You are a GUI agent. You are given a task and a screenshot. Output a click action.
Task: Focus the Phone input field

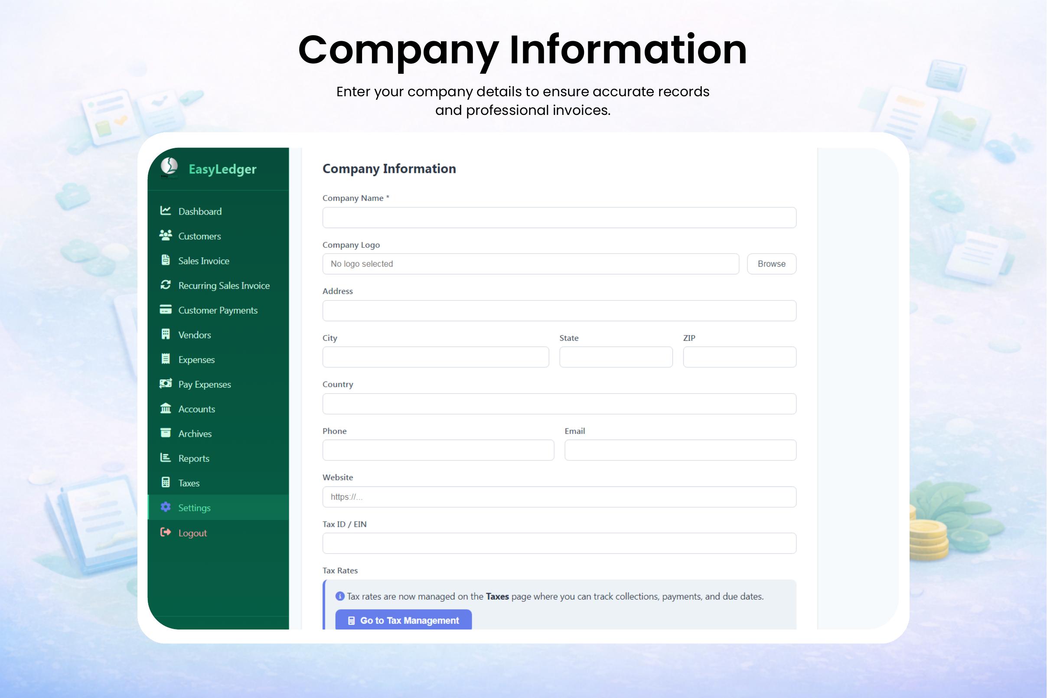[x=438, y=450]
